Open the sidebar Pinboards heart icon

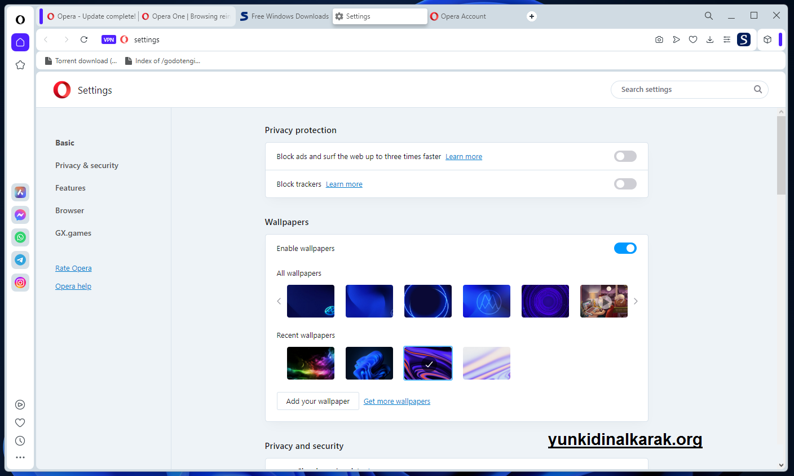tap(20, 422)
